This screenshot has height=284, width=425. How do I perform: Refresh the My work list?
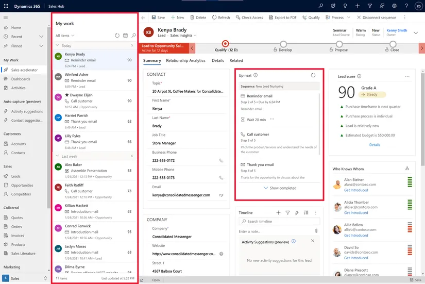pyautogui.click(x=117, y=36)
